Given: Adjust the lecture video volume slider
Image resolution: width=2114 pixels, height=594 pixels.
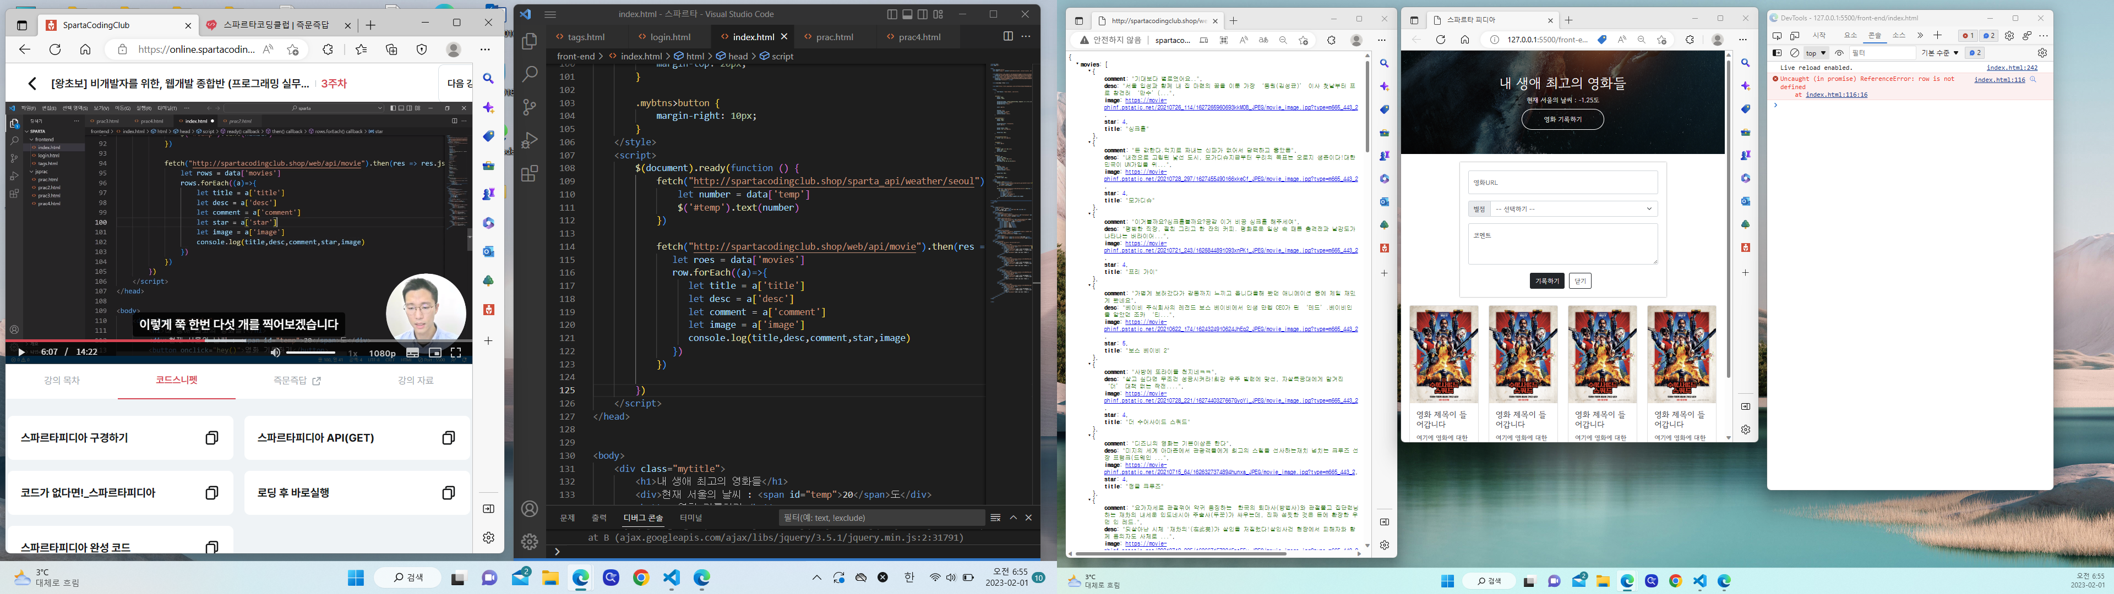Looking at the screenshot, I should click(311, 353).
